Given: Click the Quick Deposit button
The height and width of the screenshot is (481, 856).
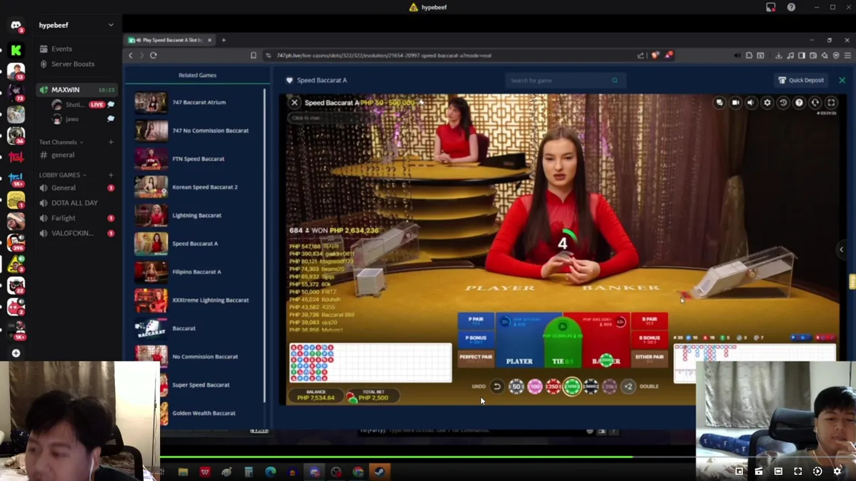Looking at the screenshot, I should 801,80.
